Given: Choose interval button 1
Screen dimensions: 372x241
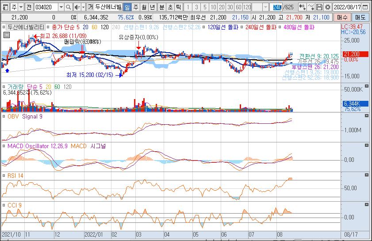Looking at the screenshot, I should (188, 8).
